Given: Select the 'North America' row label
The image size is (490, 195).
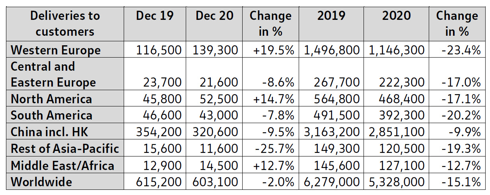Looking at the screenshot, I should 51,99.
